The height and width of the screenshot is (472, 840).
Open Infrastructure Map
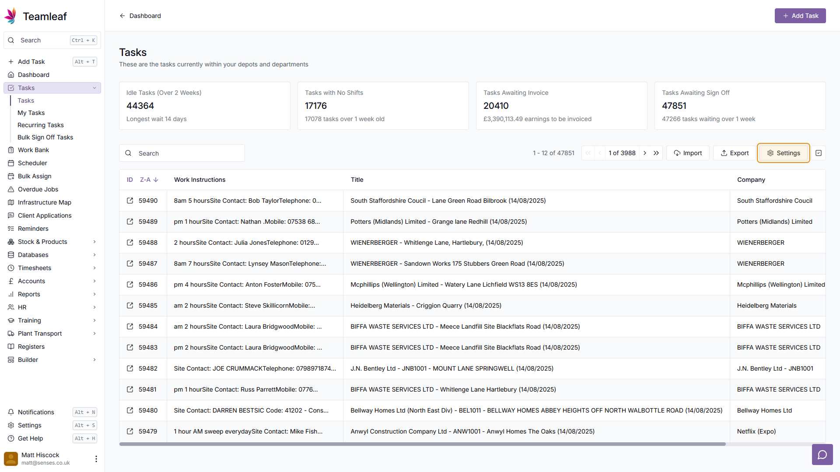(x=52, y=202)
